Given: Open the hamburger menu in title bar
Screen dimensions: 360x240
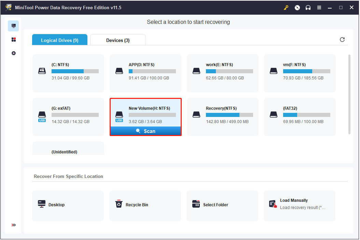Looking at the screenshot, I should point(319,7).
